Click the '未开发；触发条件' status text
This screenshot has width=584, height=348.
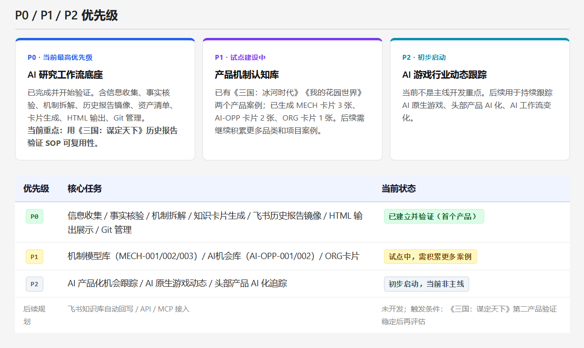coord(469,315)
